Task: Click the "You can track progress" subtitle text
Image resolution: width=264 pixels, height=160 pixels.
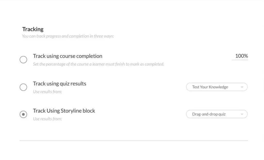Action: pyautogui.click(x=68, y=36)
